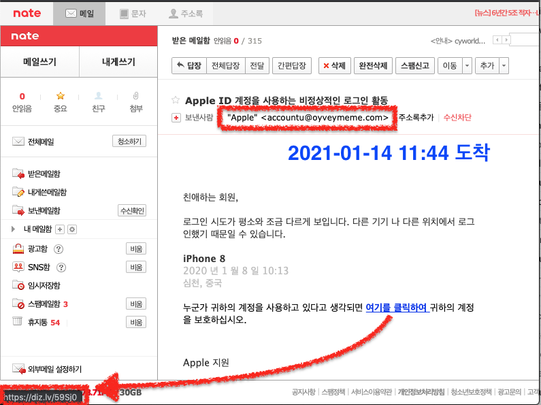The image size is (541, 405).
Task: Click help icon next to SNS함
Action: coord(61,268)
